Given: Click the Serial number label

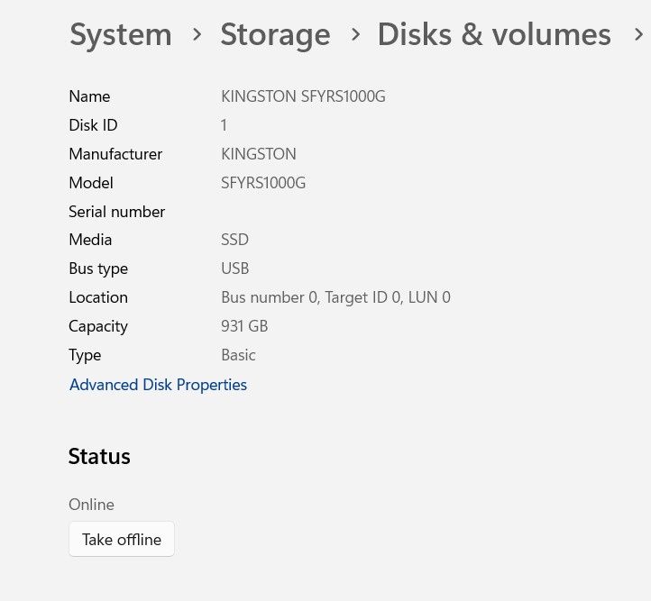Looking at the screenshot, I should click(117, 212).
